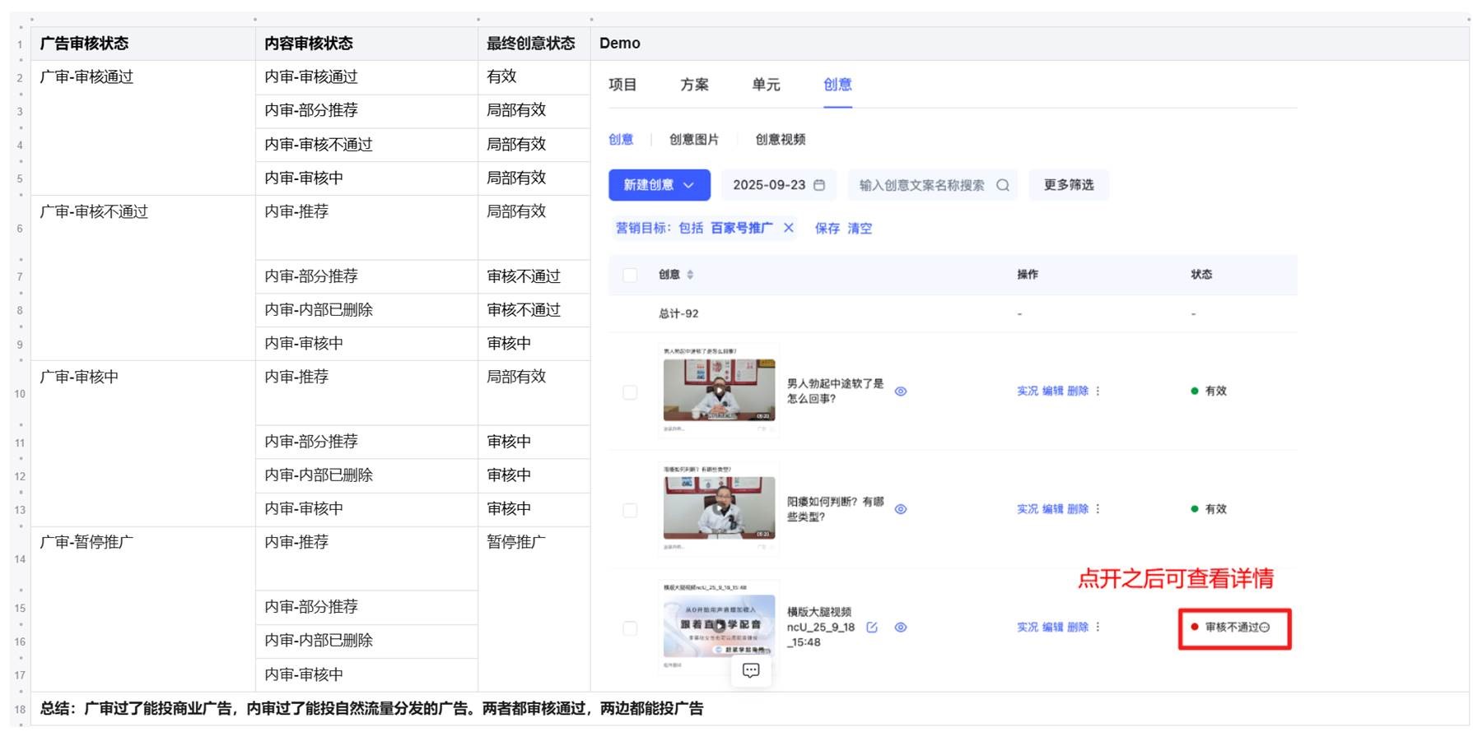Click the 保存 link to save filters
The width and height of the screenshot is (1473, 732).
[x=827, y=228]
